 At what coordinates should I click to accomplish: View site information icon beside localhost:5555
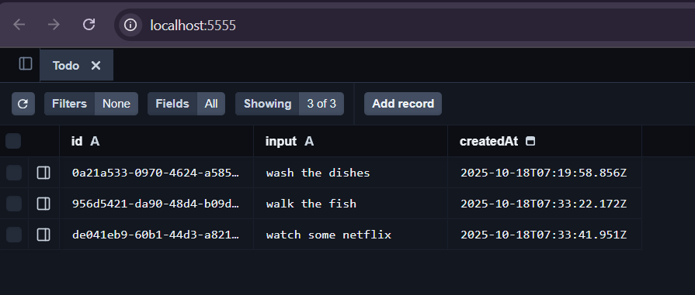pos(130,25)
